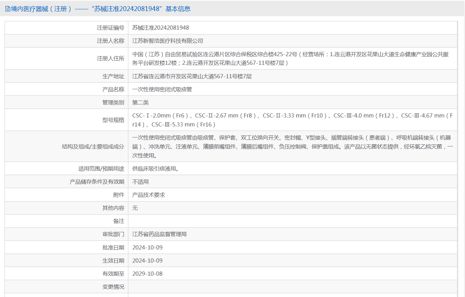Image resolution: width=465 pixels, height=297 pixels.
Task: Click the 注册人住所 address text
Action: coord(290,59)
